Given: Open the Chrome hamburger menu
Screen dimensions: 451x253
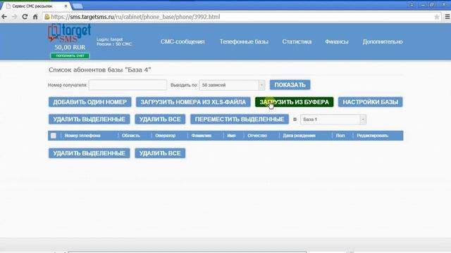Looking at the screenshot, I should 447,17.
